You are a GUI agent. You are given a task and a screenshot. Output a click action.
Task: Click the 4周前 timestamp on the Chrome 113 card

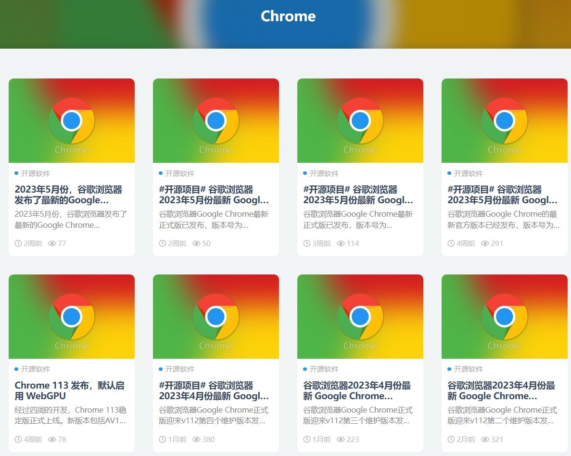pos(33,440)
